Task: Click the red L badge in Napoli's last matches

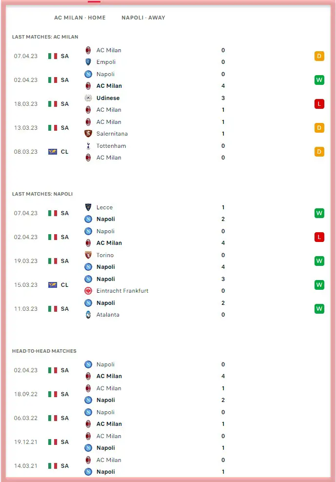Action: click(319, 237)
